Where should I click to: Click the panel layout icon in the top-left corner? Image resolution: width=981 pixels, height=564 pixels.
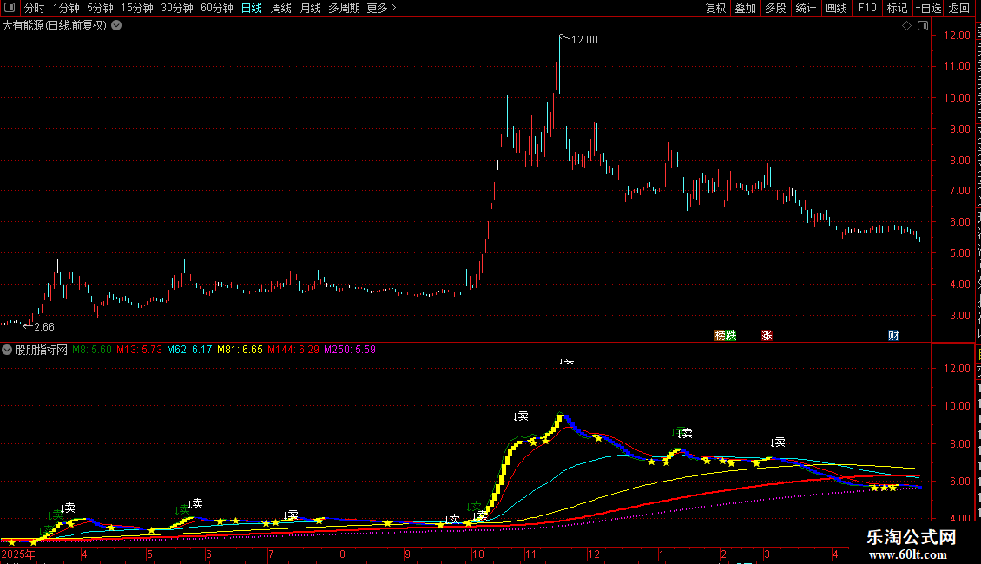(x=10, y=8)
